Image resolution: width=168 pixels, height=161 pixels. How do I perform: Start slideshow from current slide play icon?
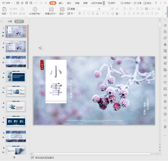coord(35,9)
